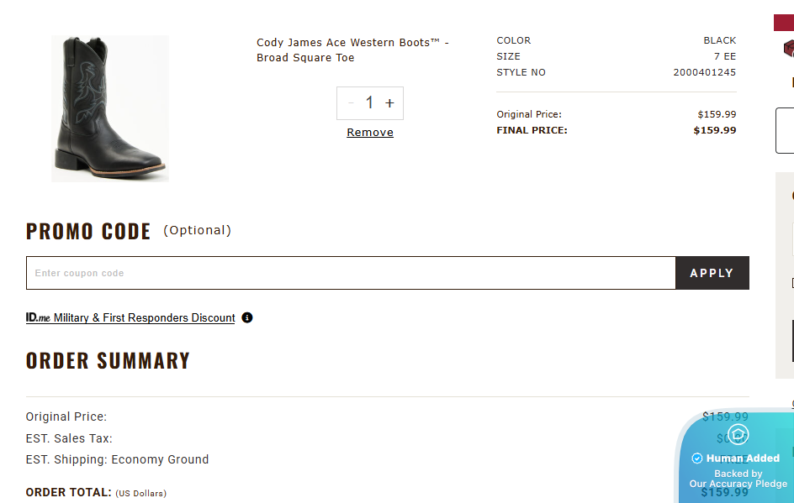
Task: Click the dark red icon at top right edge
Action: click(x=787, y=22)
